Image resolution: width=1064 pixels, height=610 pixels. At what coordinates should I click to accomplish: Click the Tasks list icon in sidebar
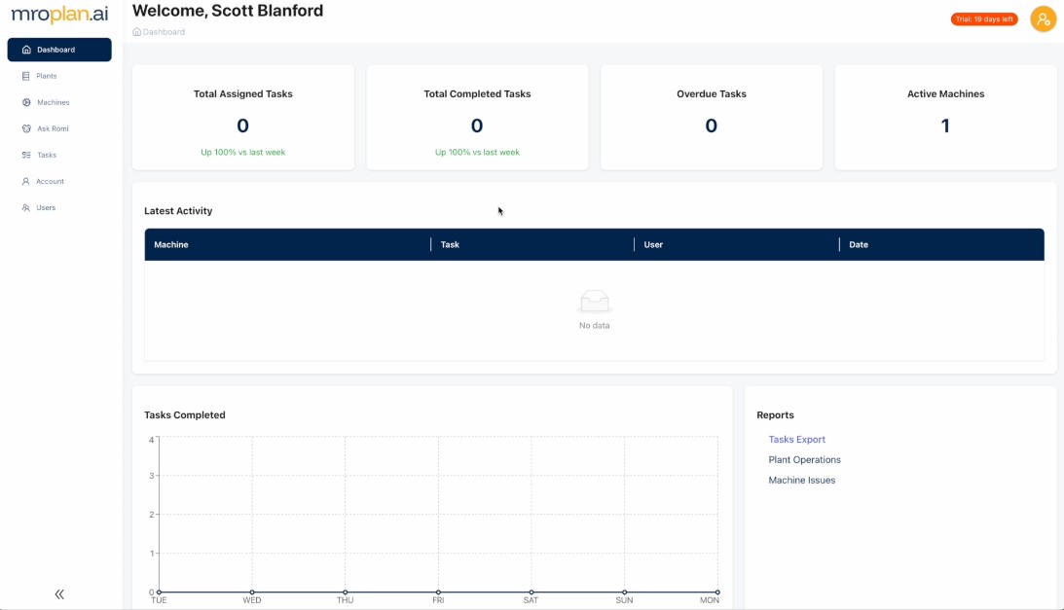click(x=25, y=155)
